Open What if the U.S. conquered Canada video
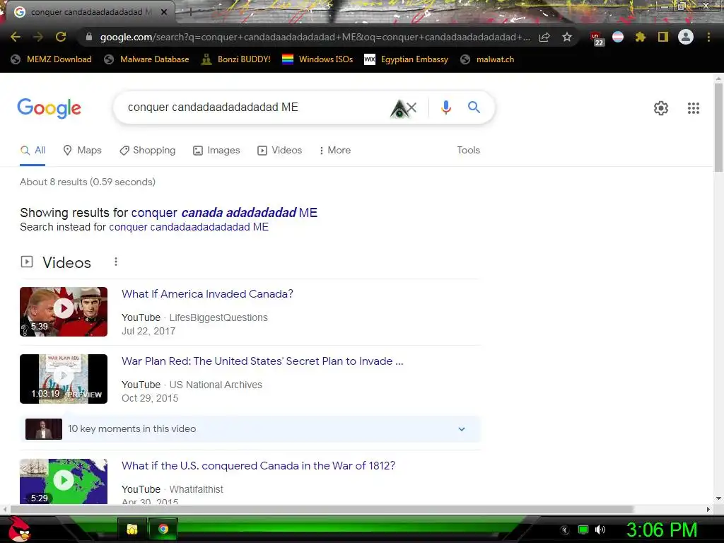724x543 pixels. (x=258, y=465)
